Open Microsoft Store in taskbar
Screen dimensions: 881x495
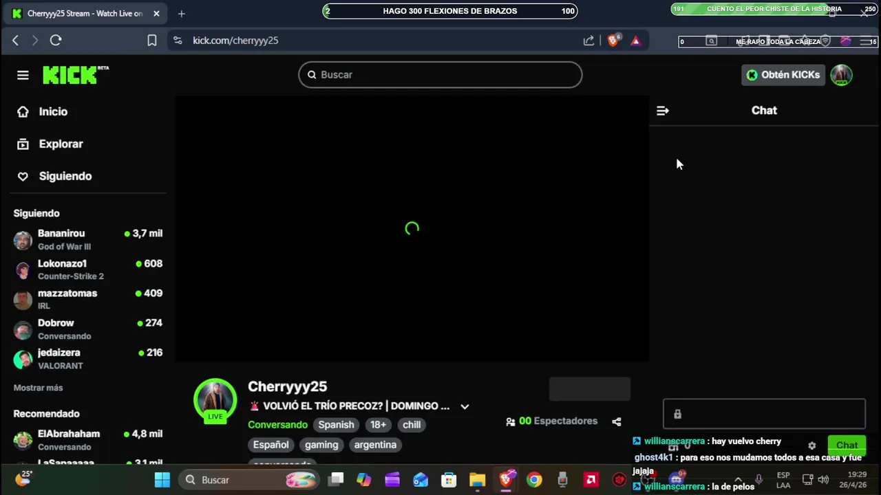(x=449, y=480)
